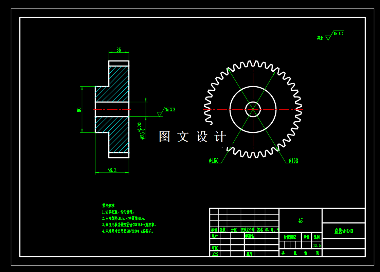380x272 pixels.
Task: Click the "年、月、日" header cell
Action: (x=272, y=230)
